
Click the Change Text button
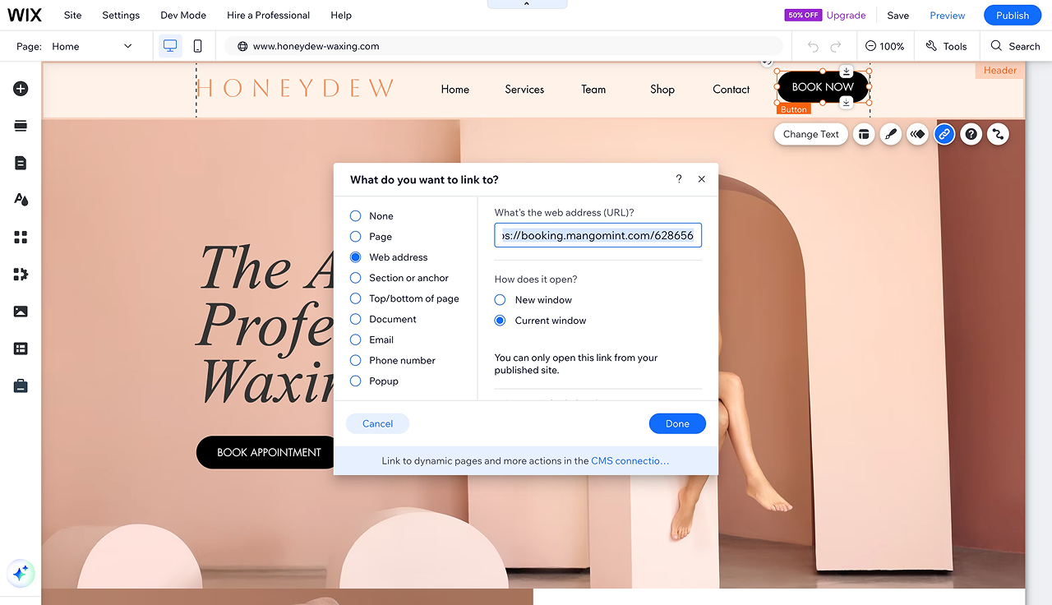click(811, 134)
